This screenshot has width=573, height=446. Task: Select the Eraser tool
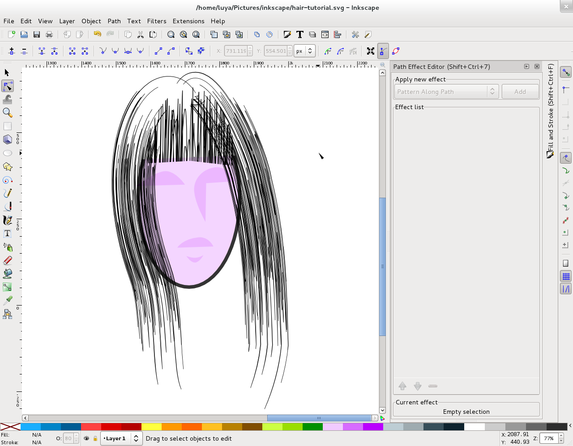(7, 260)
